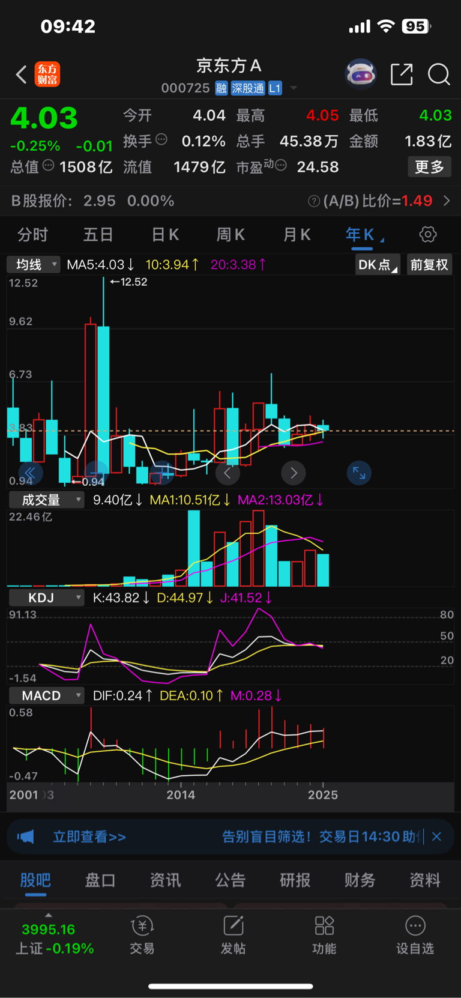This screenshot has height=998, width=461.
Task: Tap info icon beside 总值
Action: coord(49,165)
